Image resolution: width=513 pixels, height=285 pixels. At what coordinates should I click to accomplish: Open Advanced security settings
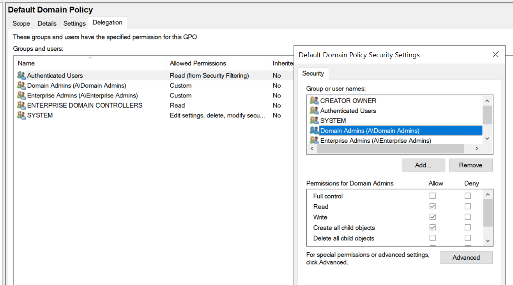(x=466, y=257)
